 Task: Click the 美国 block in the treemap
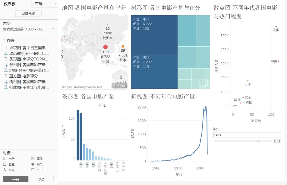[x=154, y=71]
